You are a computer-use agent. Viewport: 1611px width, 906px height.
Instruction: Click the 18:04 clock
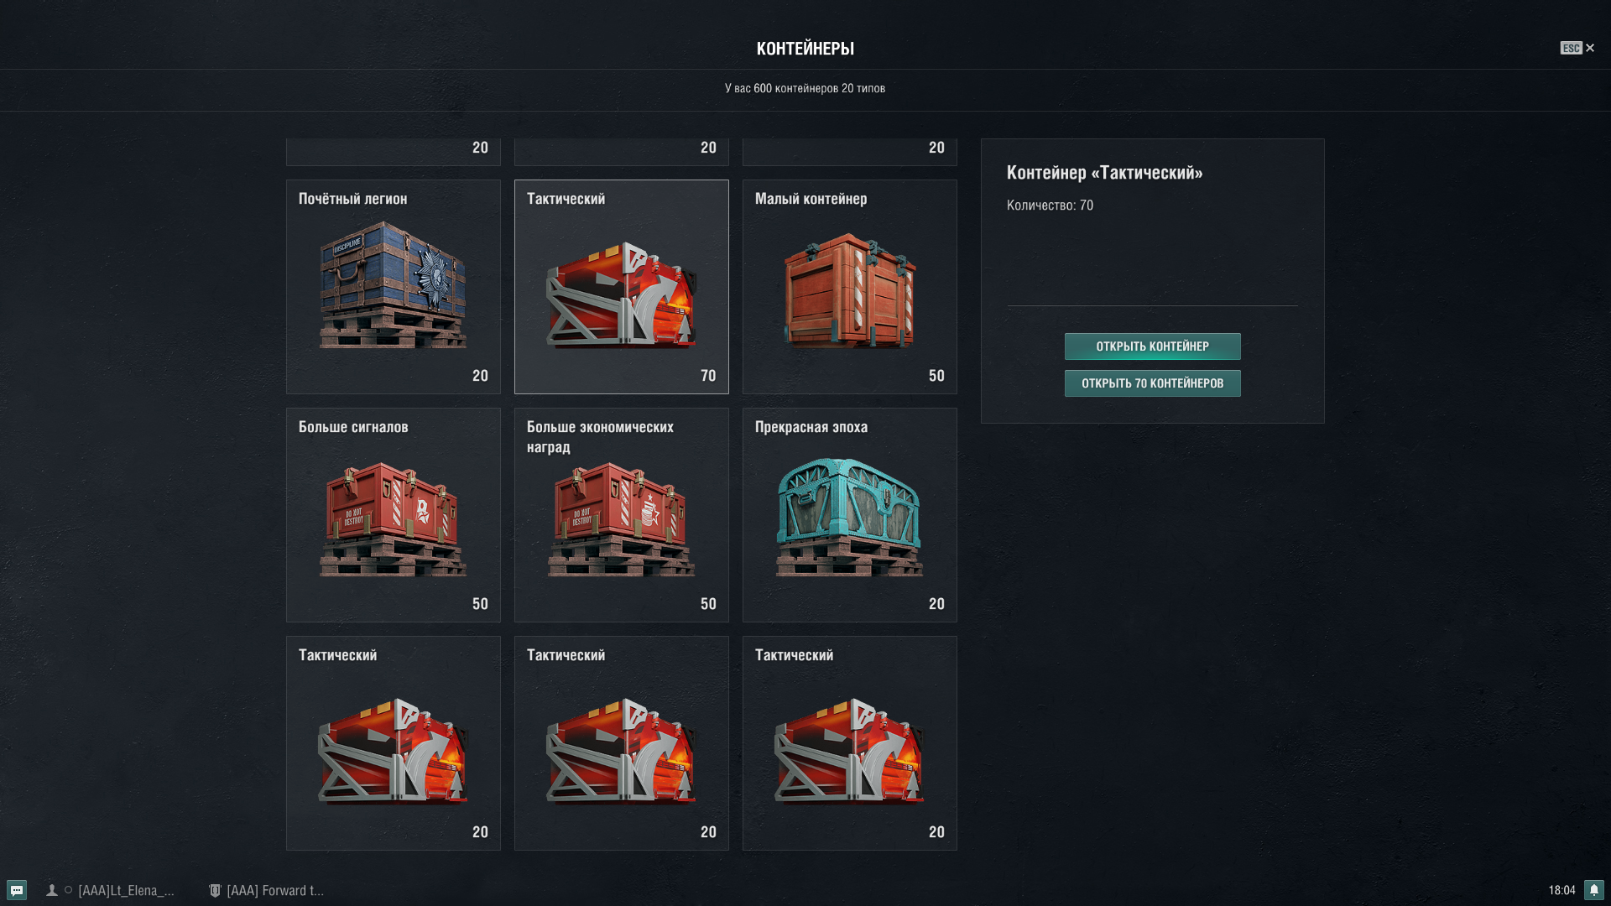[1561, 891]
